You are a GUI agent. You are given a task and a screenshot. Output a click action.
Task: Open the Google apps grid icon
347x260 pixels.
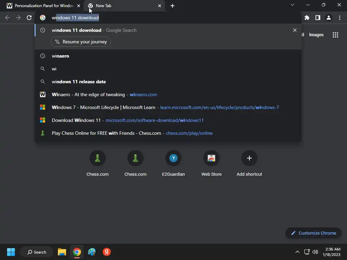point(335,35)
